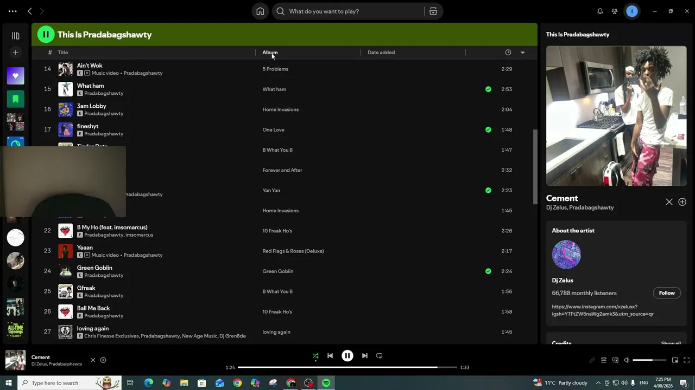Open the Browse icon in search bar
695x390 pixels.
tap(433, 11)
